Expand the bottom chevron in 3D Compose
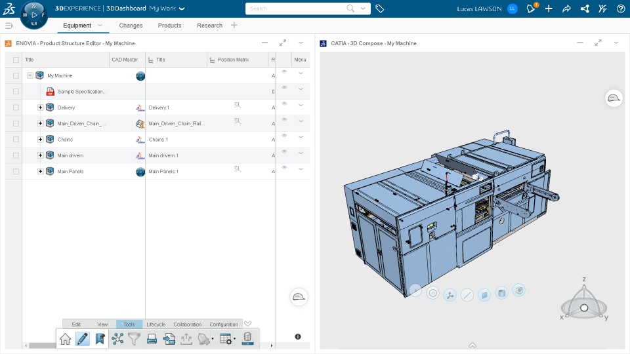 [x=472, y=345]
